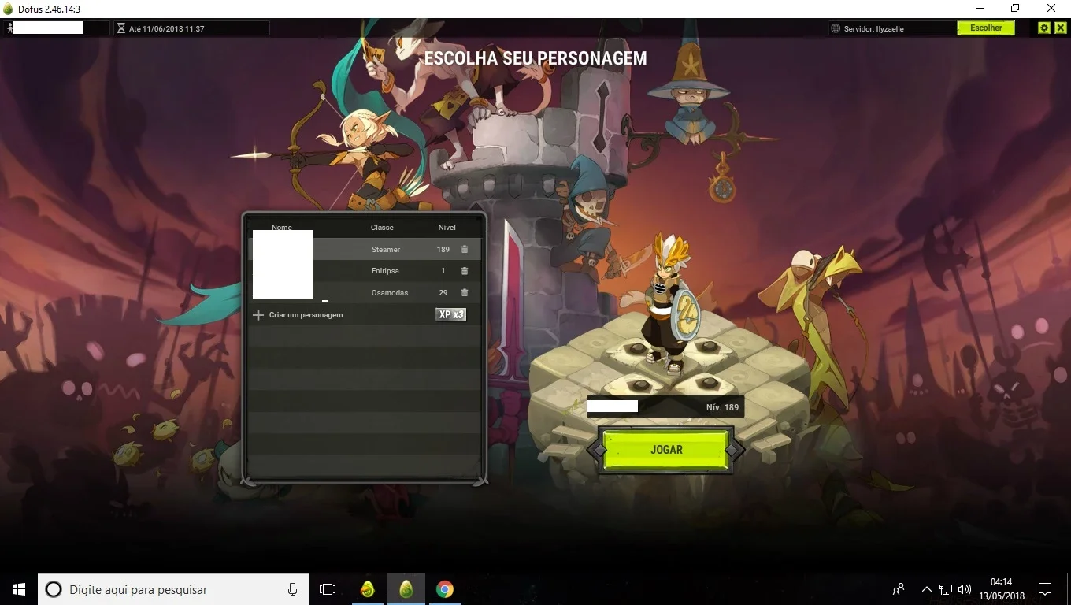
Task: Select the Eniripsa character row
Action: point(365,271)
